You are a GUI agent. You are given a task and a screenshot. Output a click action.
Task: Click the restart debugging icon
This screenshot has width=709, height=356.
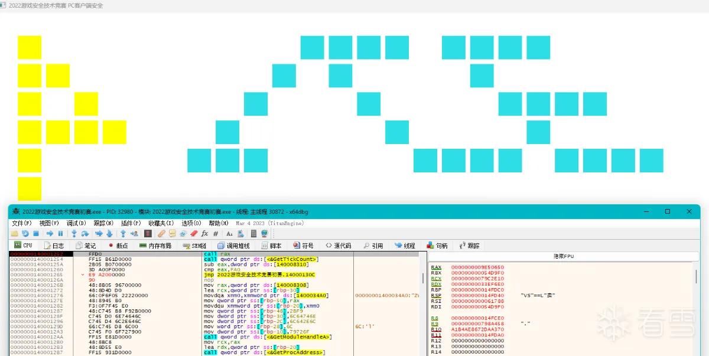25,234
